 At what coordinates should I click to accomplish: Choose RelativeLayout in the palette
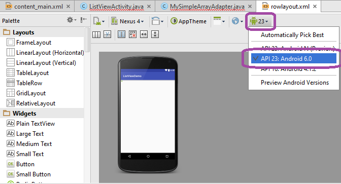(x=31, y=103)
